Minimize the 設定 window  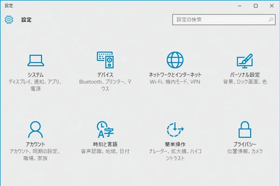pyautogui.click(x=240, y=6)
